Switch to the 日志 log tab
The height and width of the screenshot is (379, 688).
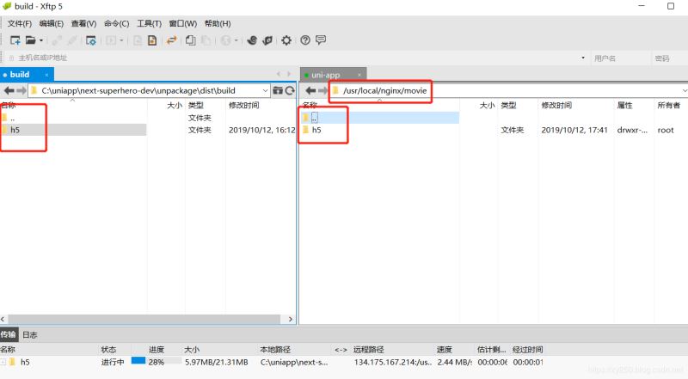(x=29, y=334)
